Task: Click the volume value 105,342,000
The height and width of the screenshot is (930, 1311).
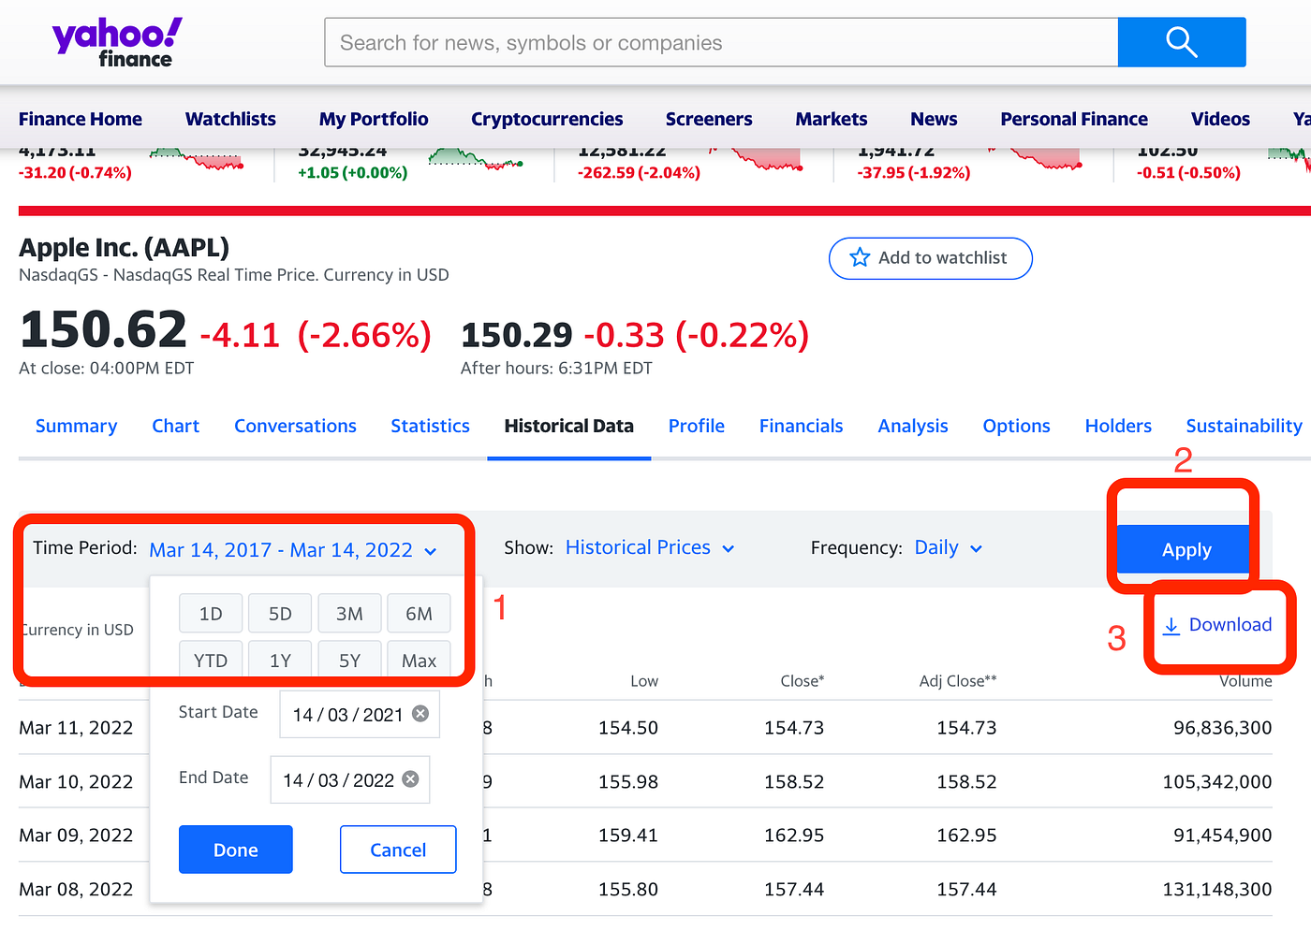Action: (1217, 782)
